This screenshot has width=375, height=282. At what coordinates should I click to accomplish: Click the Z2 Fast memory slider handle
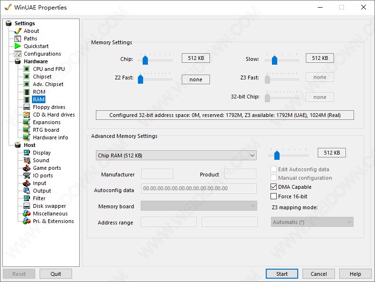141,79
